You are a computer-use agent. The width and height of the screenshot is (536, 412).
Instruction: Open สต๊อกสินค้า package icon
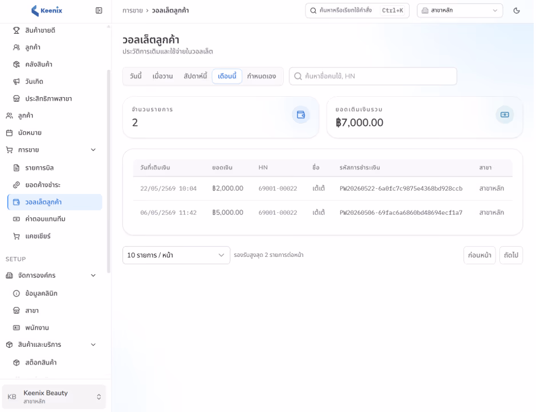coord(17,362)
